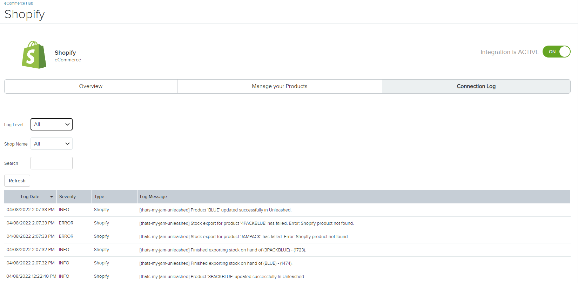Open the Shop Name dropdown
The height and width of the screenshot is (283, 578).
(x=52, y=144)
